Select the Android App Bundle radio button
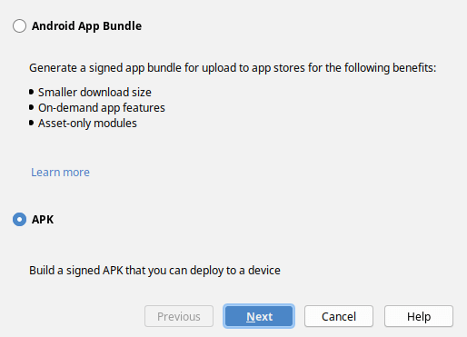This screenshot has width=467, height=337. tap(19, 26)
